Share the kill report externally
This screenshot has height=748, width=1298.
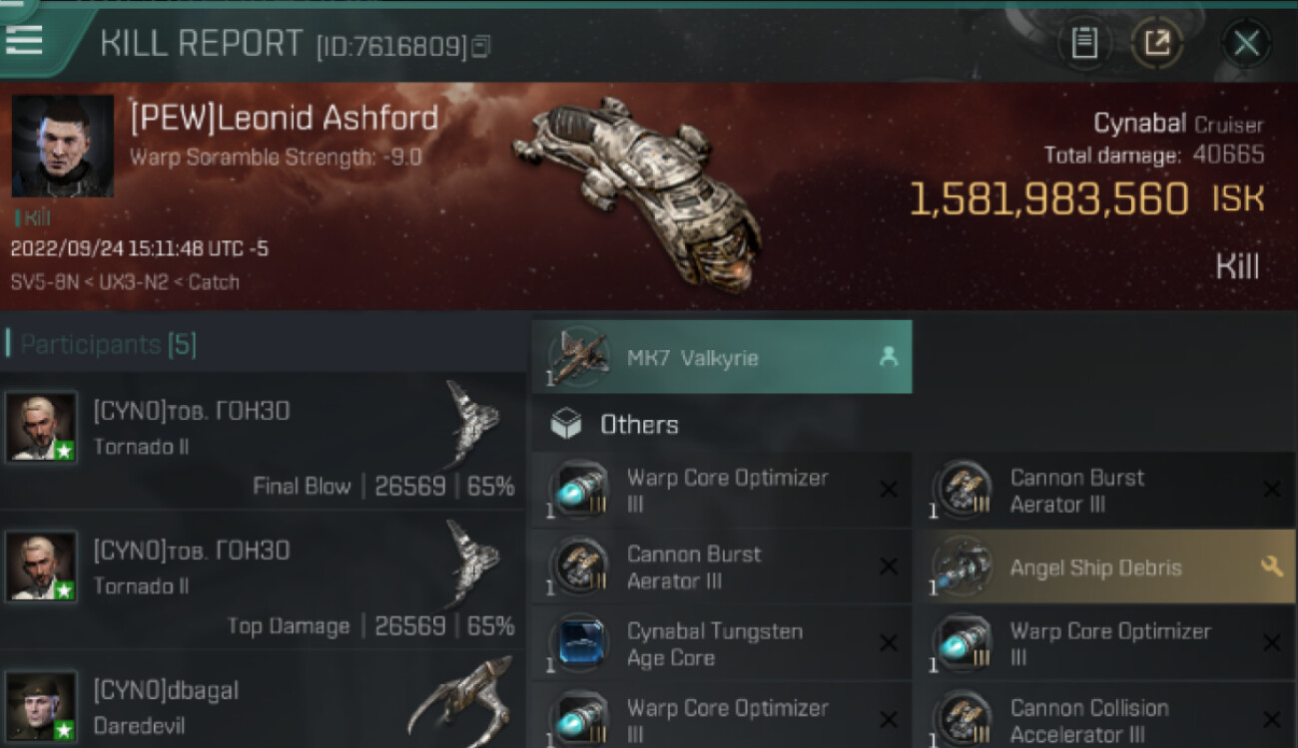[1156, 43]
